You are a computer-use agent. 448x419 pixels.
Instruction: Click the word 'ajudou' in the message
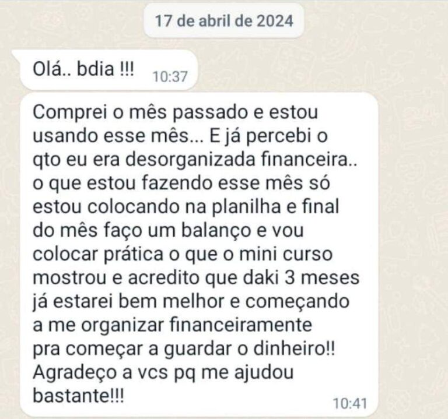[264, 373]
